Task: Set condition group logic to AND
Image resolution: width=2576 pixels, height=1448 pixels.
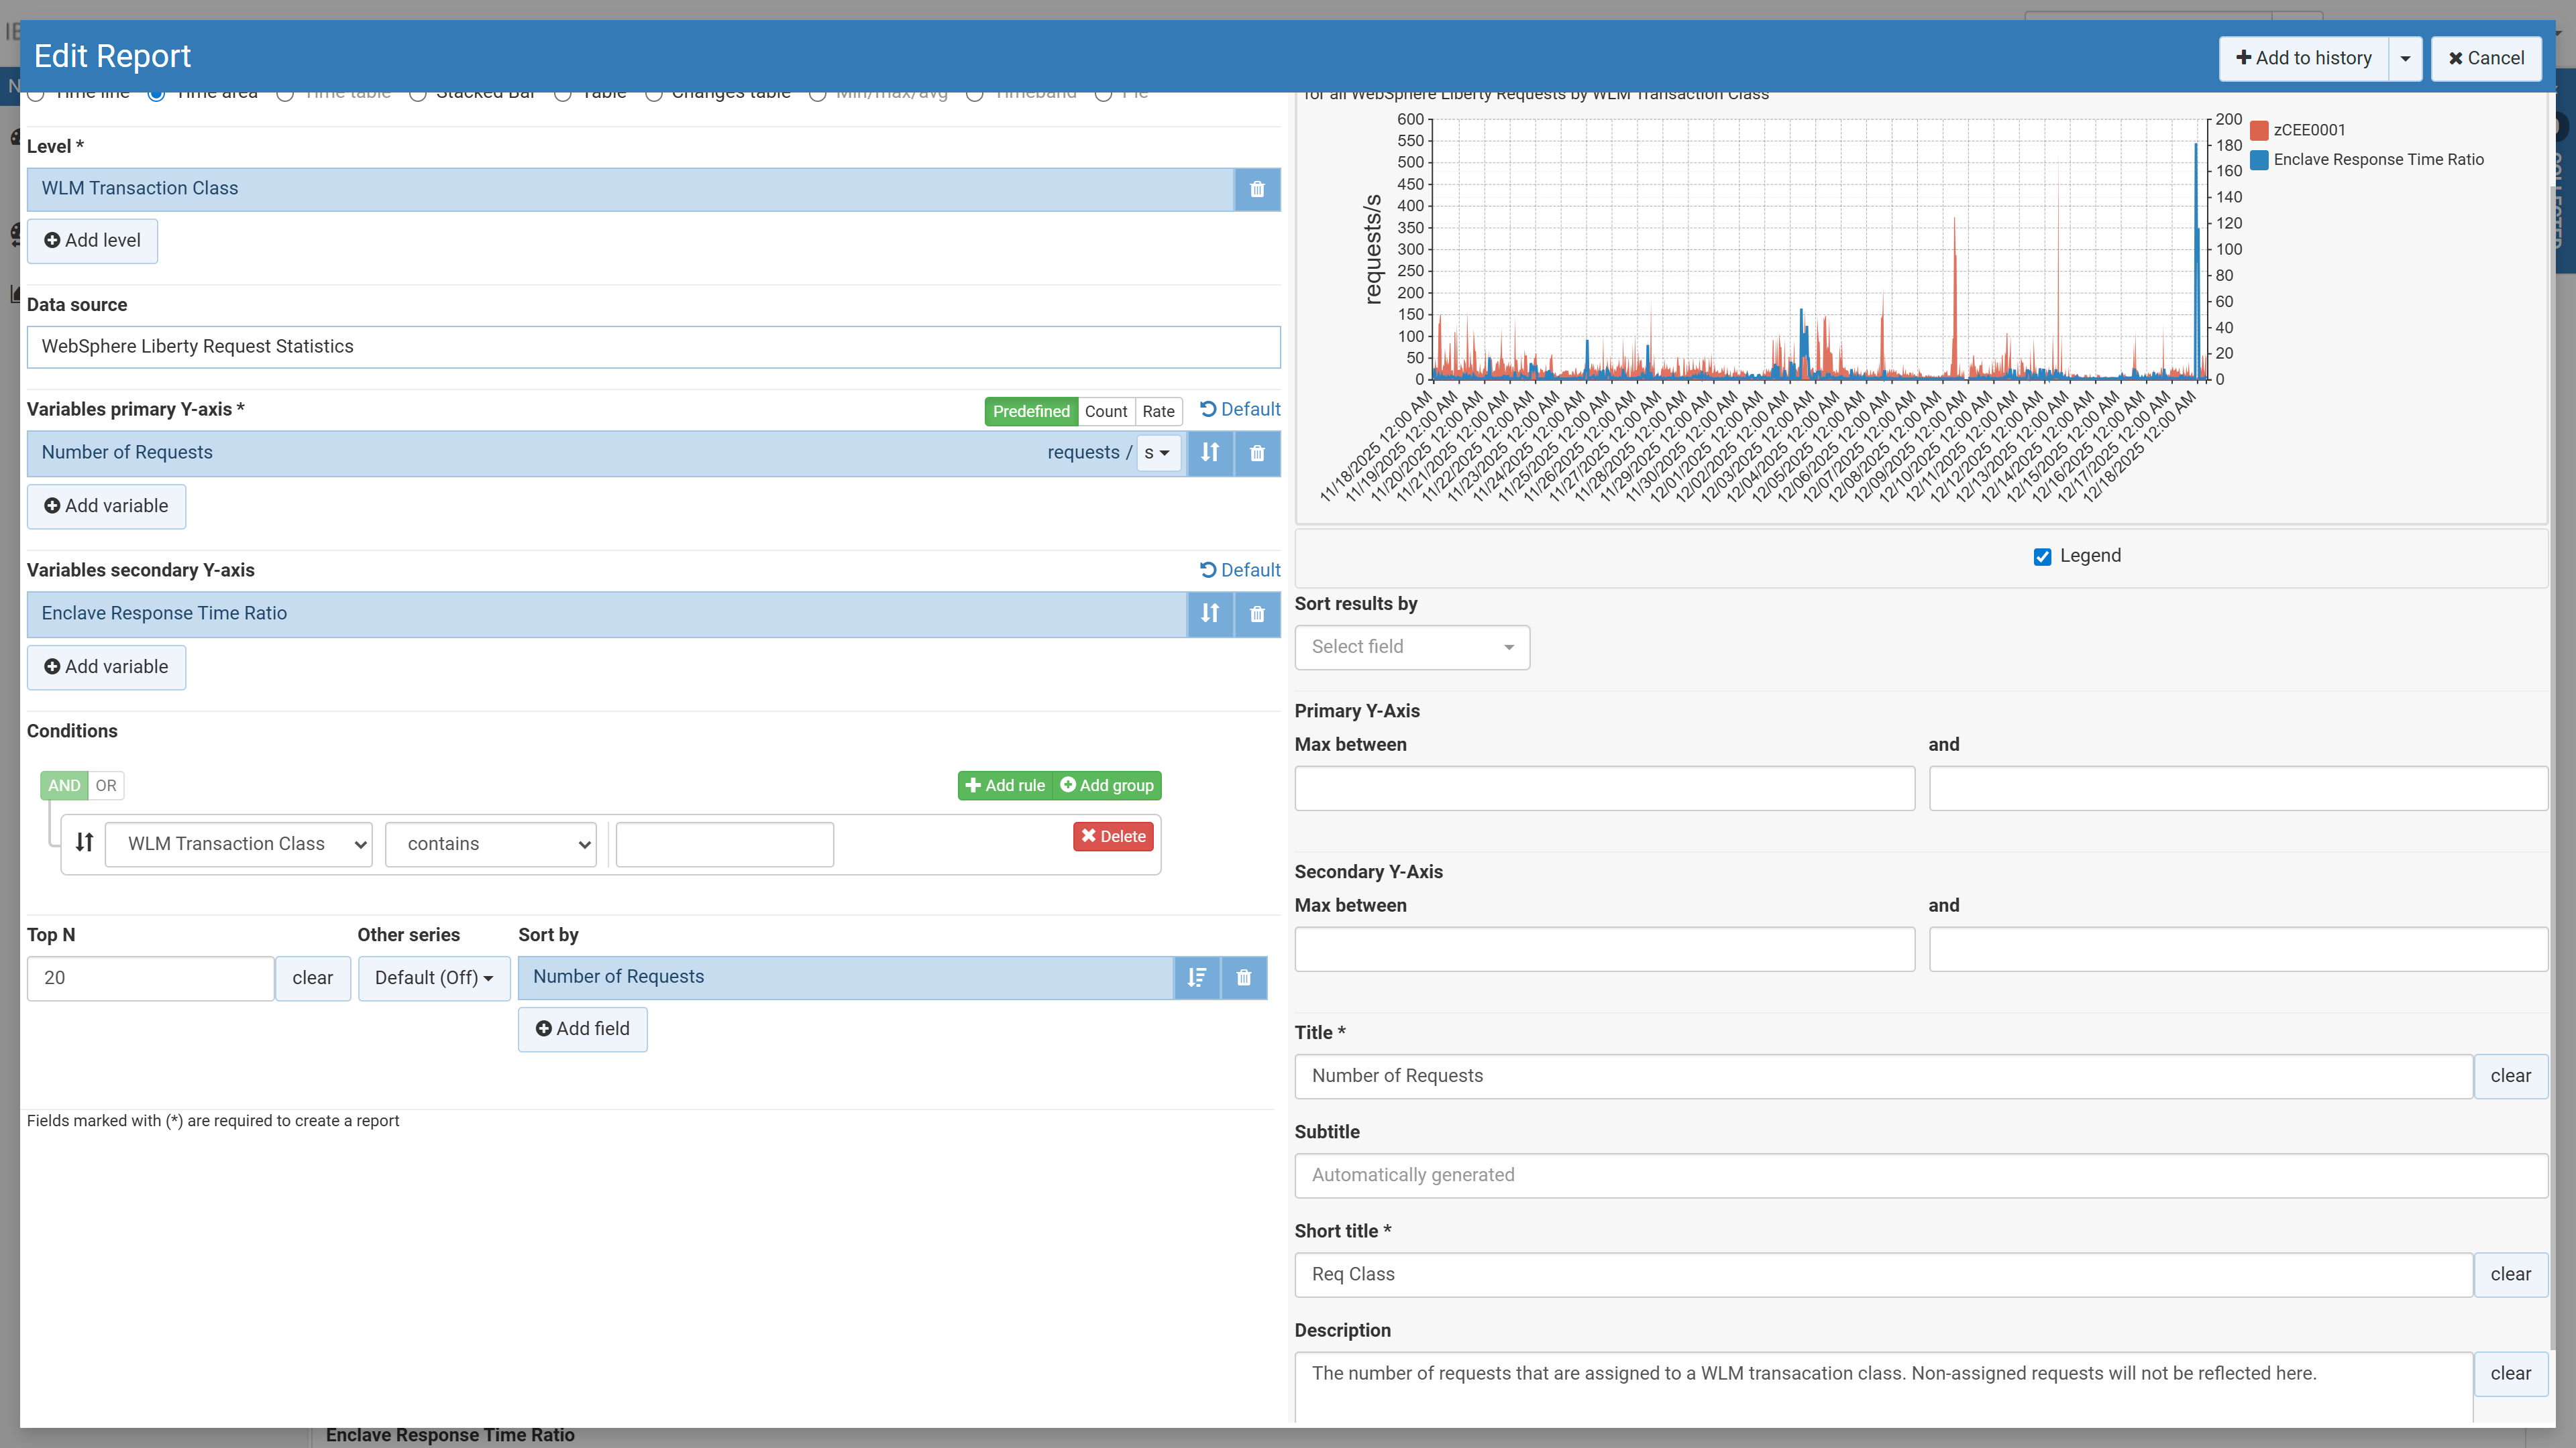Action: coord(64,786)
